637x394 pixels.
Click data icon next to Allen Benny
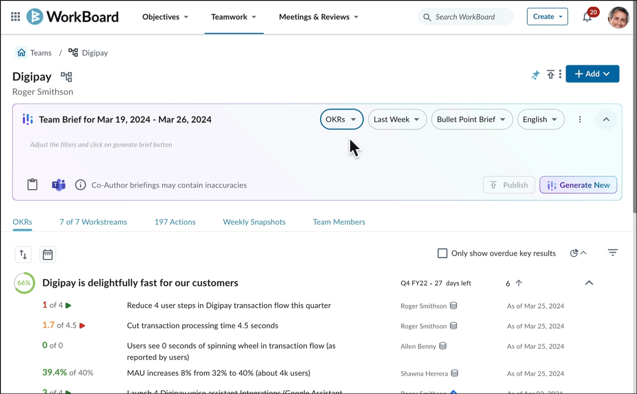[x=443, y=346]
